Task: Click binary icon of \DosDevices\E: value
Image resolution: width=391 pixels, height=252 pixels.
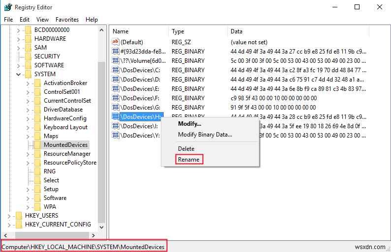Action: [x=116, y=88]
